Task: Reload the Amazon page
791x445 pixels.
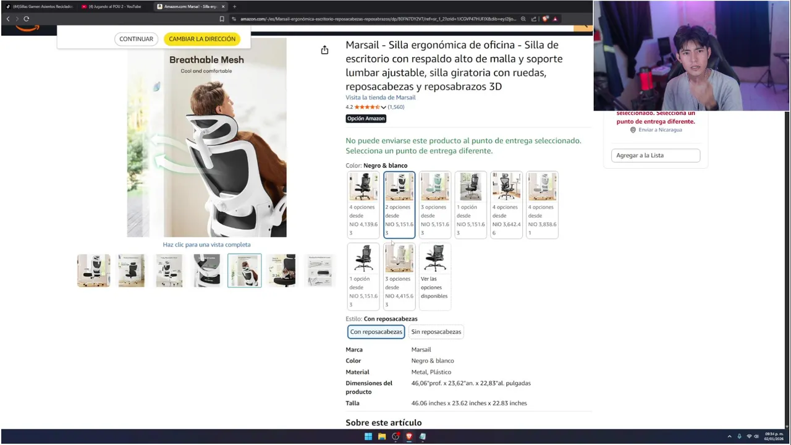Action: point(27,19)
